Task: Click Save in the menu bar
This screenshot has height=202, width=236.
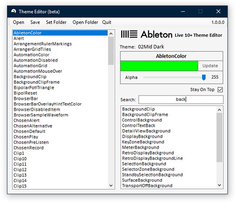Action: pyautogui.click(x=35, y=22)
